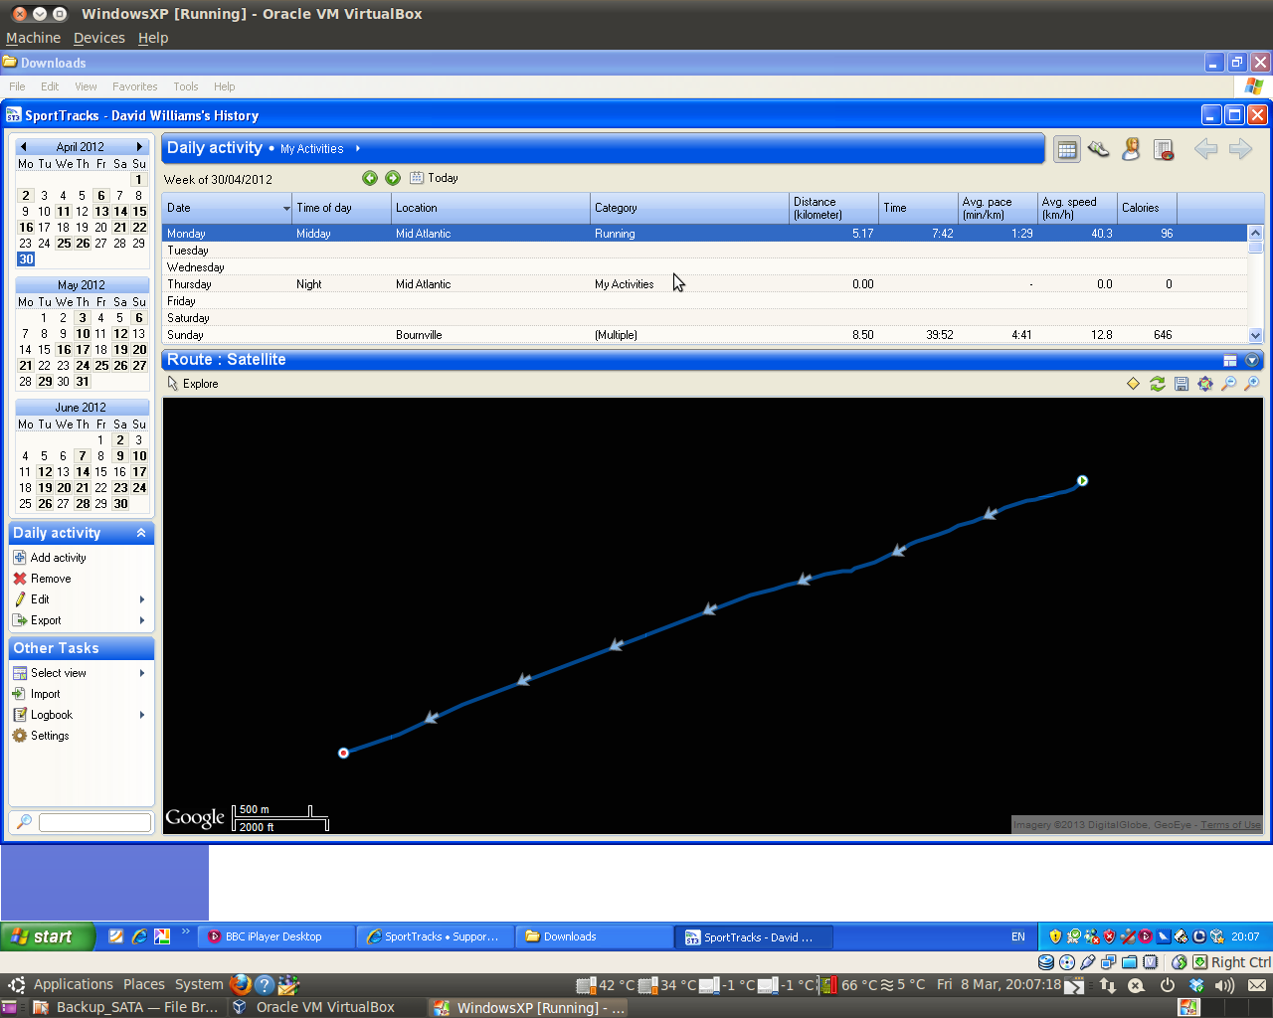Center map on route icon
The image size is (1273, 1018).
1205,384
